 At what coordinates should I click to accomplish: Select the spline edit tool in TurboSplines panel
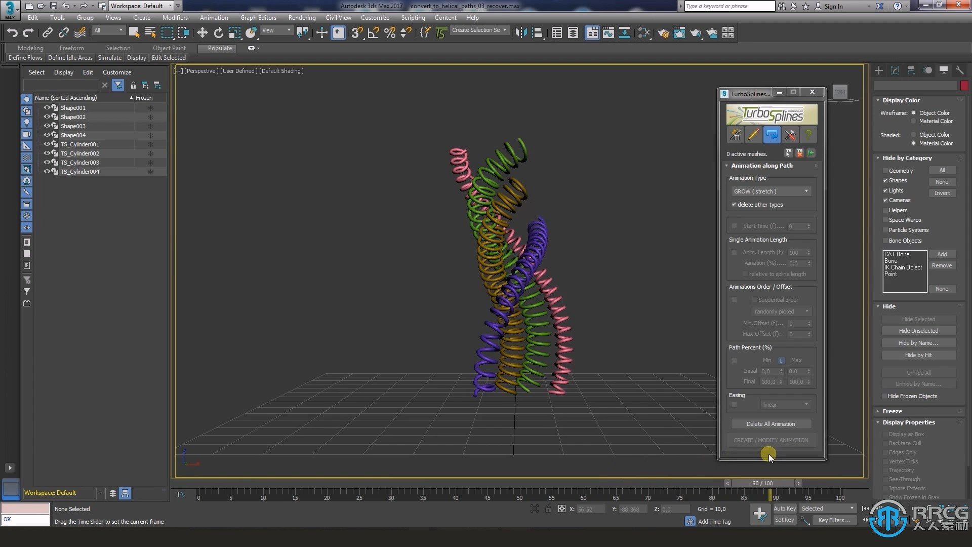[x=753, y=135]
